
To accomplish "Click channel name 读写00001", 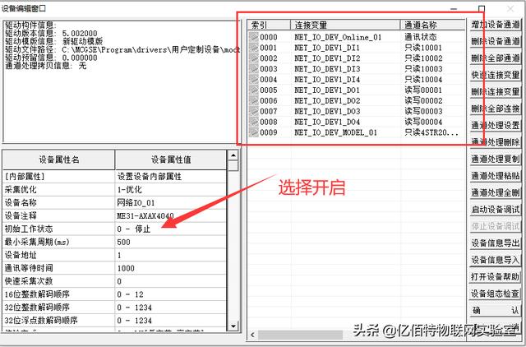I will coord(423,90).
